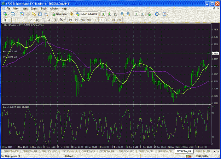
Task: Switch timeframe to M5
Action: (x=77, y=20)
